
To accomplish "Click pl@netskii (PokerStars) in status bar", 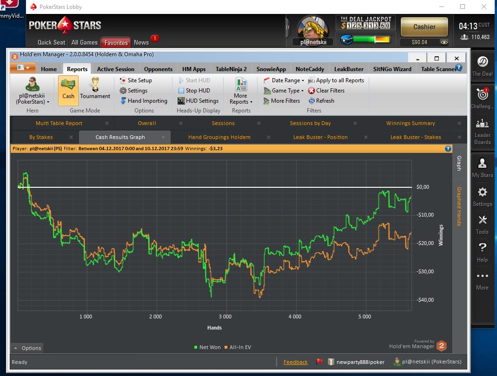I will pyautogui.click(x=428, y=362).
